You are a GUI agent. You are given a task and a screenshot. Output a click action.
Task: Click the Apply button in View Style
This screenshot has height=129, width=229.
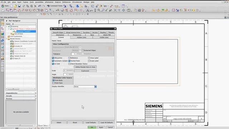101,128
